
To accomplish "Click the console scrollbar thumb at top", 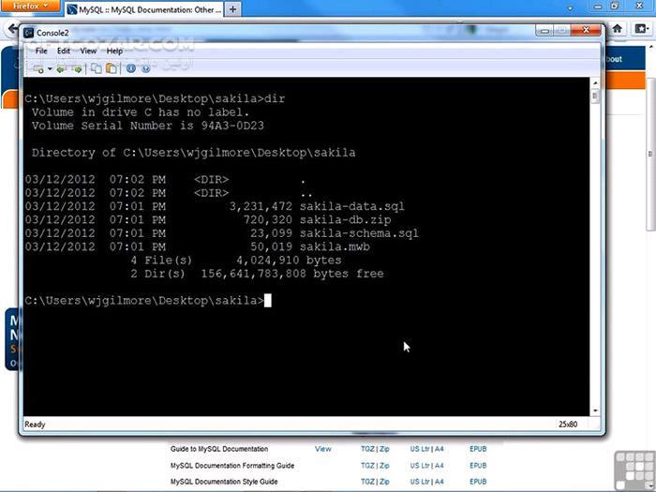I will [x=595, y=97].
